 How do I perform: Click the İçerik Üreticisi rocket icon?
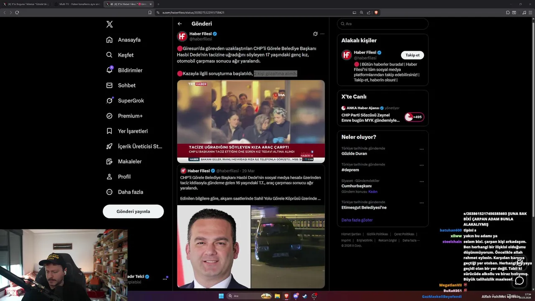click(110, 146)
